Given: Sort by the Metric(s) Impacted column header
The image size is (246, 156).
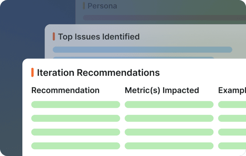Looking at the screenshot, I should click(162, 90).
